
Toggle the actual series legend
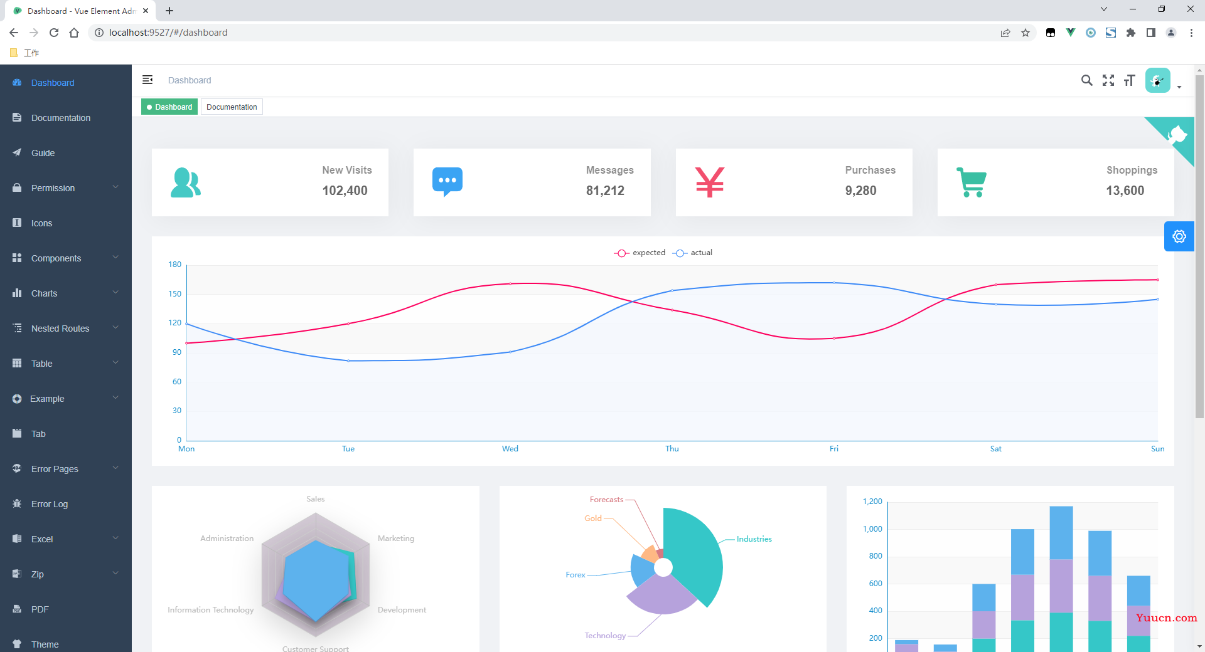tap(692, 253)
